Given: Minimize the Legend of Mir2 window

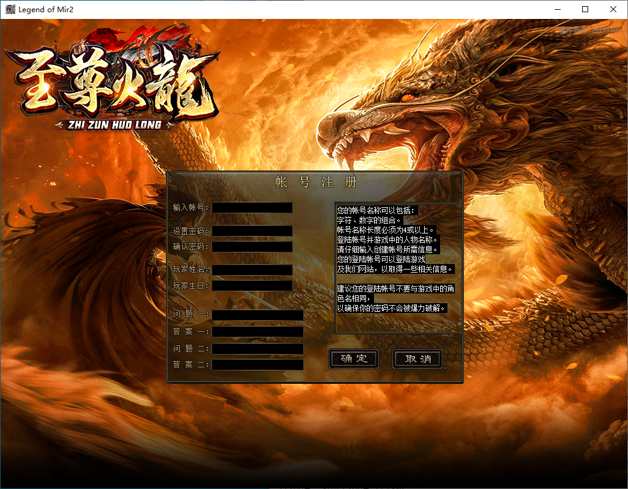Looking at the screenshot, I should 557,9.
